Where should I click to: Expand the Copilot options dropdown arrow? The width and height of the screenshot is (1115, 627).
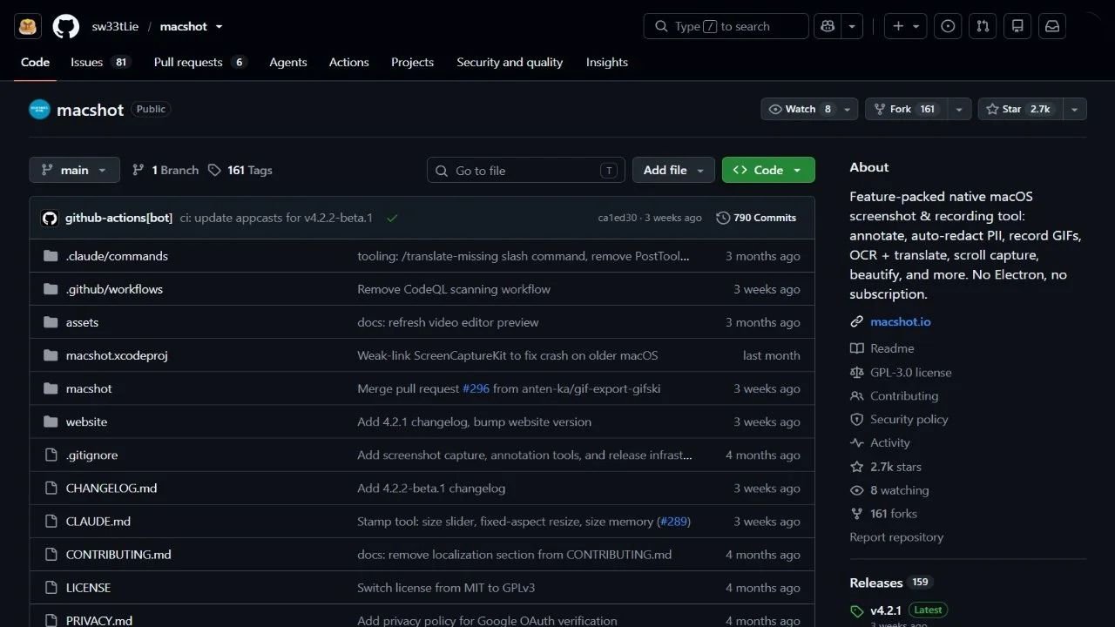tap(852, 26)
